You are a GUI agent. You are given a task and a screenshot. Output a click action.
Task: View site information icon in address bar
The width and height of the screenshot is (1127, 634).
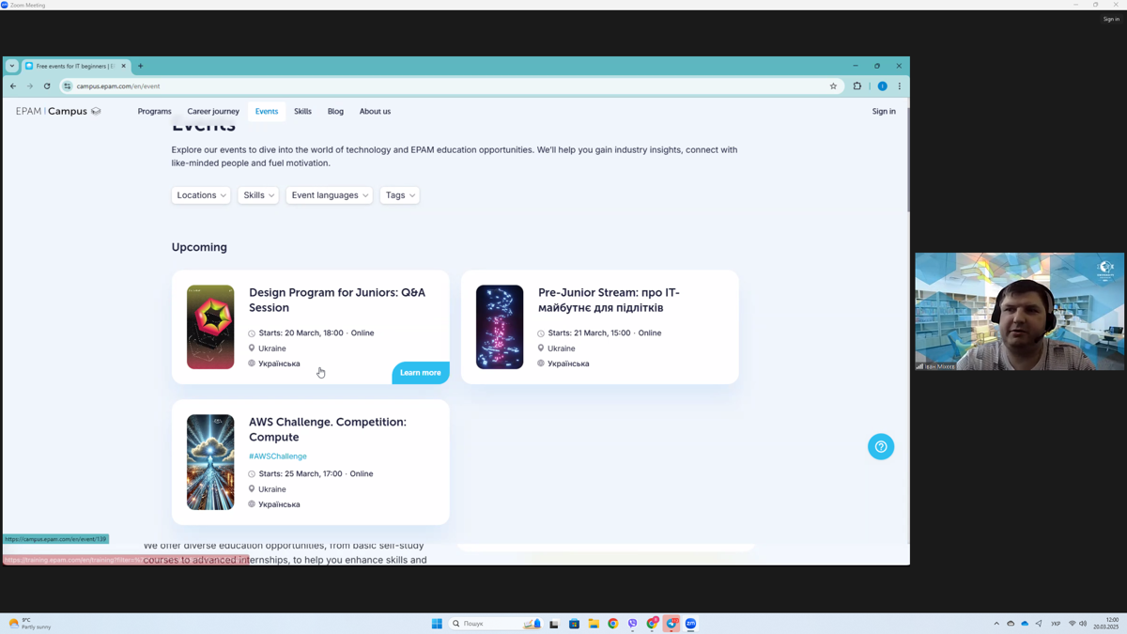pos(68,86)
